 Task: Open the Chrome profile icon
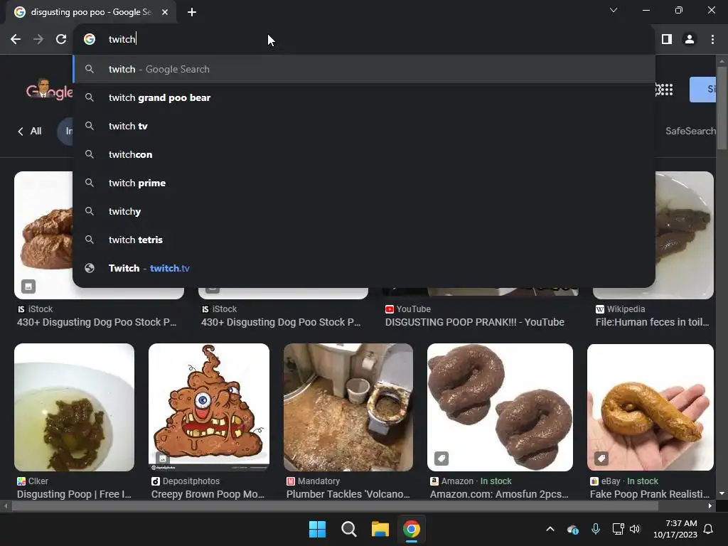[x=690, y=40]
